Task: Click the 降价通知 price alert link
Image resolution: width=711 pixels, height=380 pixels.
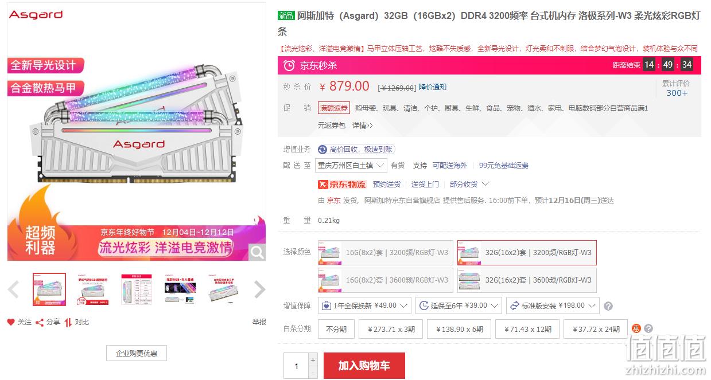Action: (432, 87)
